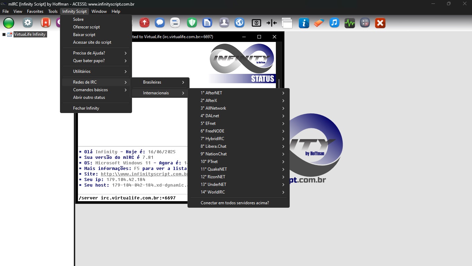Open settings via the gear icon
472x266 pixels.
click(x=27, y=23)
